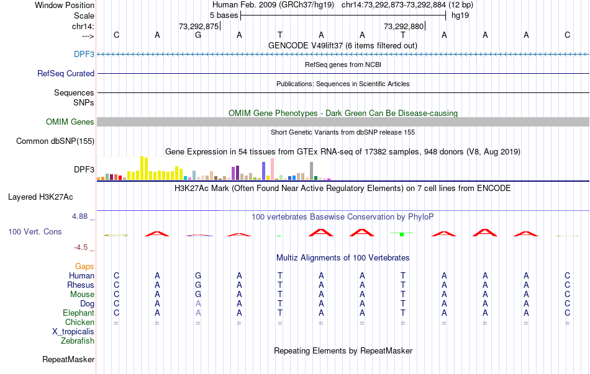Open the OMIM Genes track label
This screenshot has height=374, width=590.
tap(70, 122)
